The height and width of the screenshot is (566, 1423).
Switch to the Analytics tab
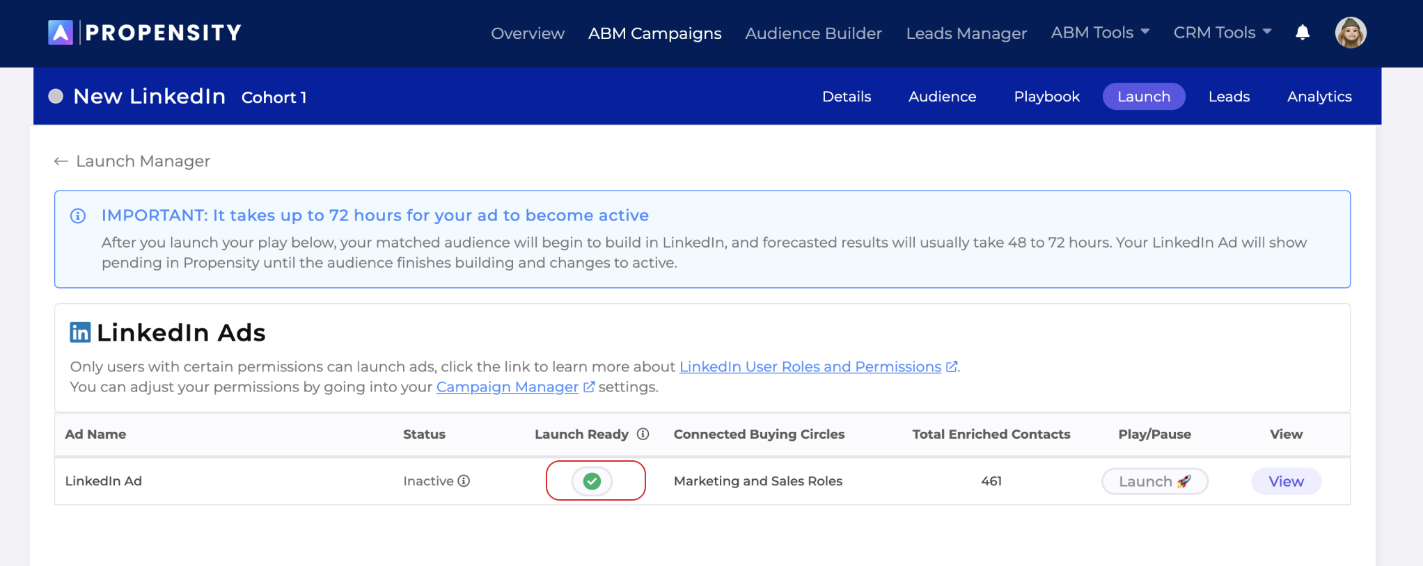(x=1319, y=97)
